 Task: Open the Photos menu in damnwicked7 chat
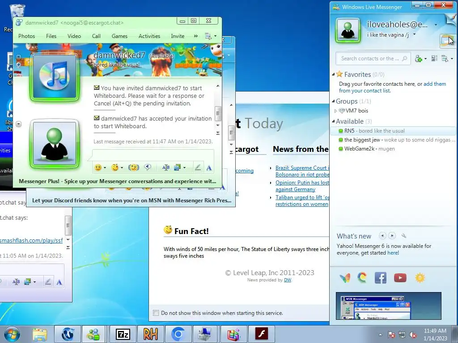pos(26,36)
